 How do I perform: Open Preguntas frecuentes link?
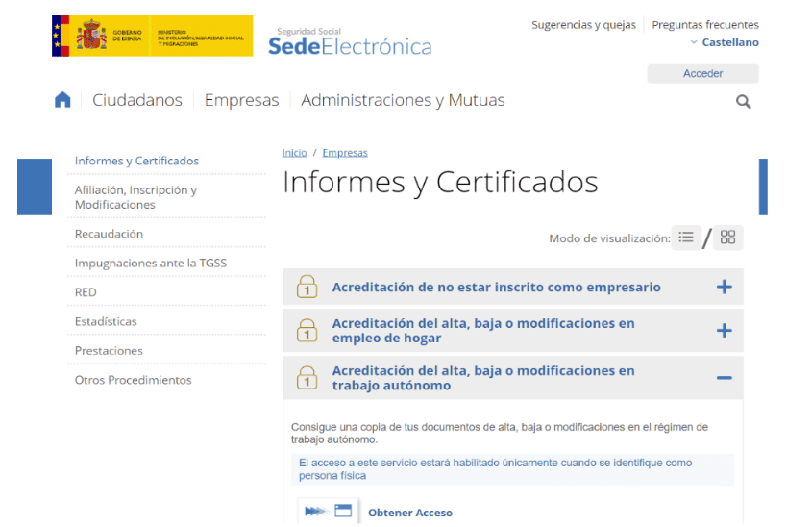(704, 25)
